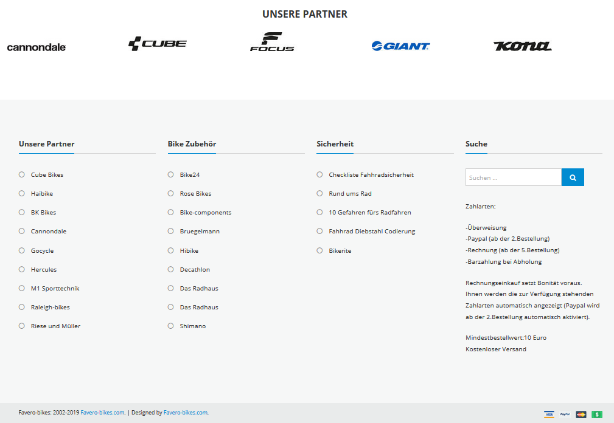
Task: Open the Rose Bikes link
Action: (195, 193)
